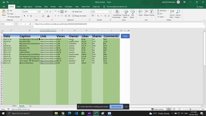Collapse the ribbon with the chevron

[x=204, y=20]
